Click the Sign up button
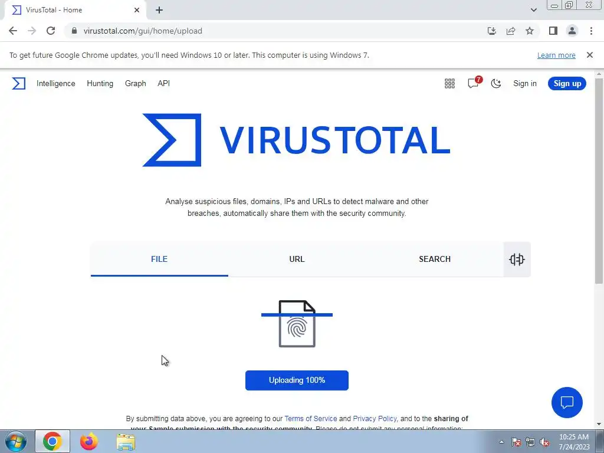The width and height of the screenshot is (604, 453). click(x=567, y=84)
